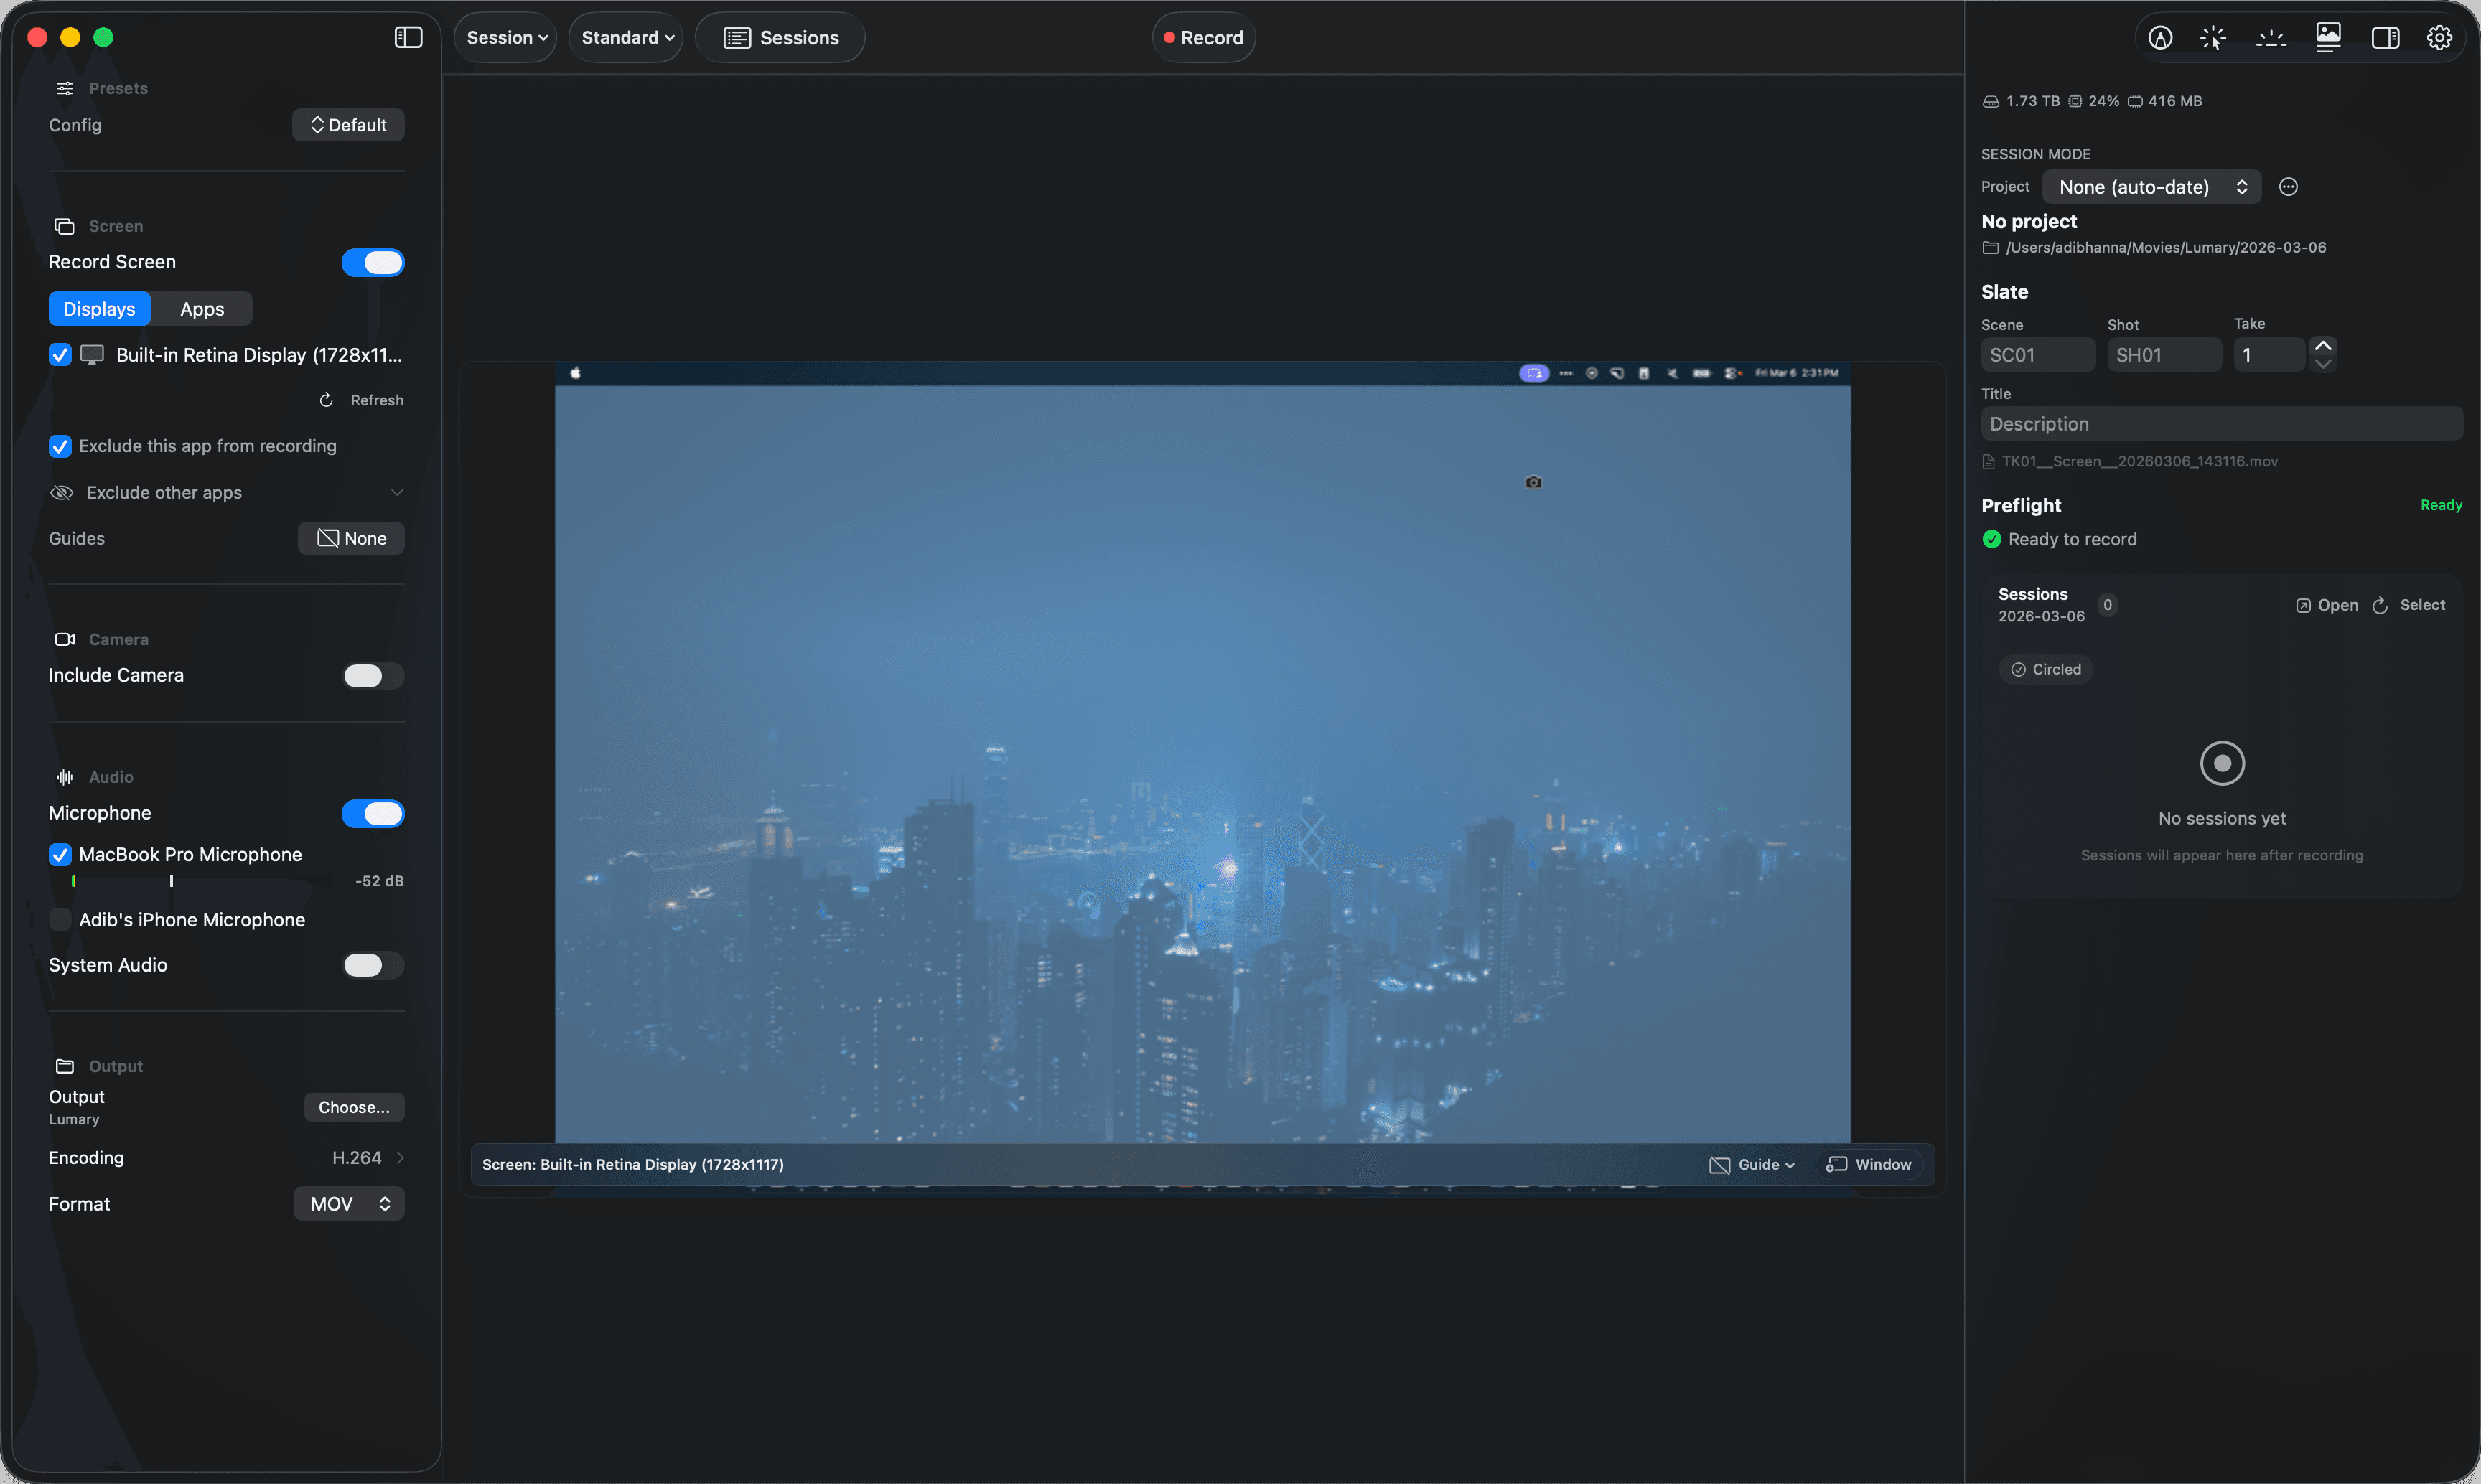Uncheck Exclude this app from recording
Viewport: 2481px width, 1484px height.
60,446
